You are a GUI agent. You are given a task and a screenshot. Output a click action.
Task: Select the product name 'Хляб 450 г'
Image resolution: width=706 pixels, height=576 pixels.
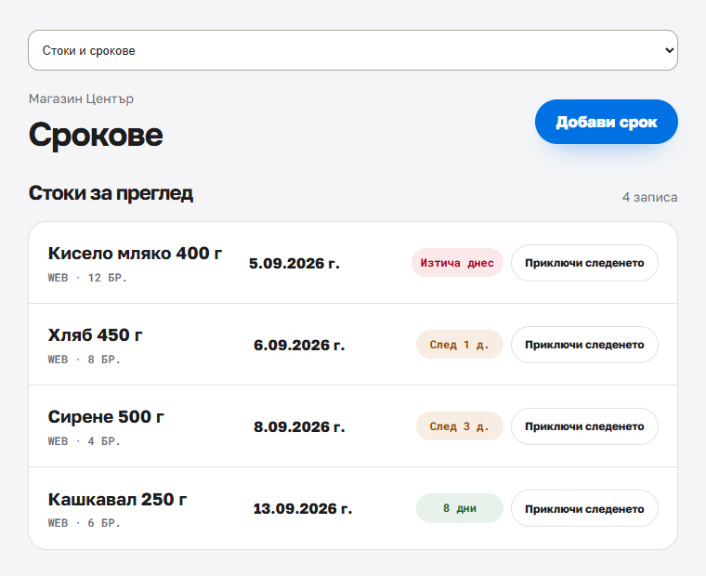pyautogui.click(x=95, y=335)
